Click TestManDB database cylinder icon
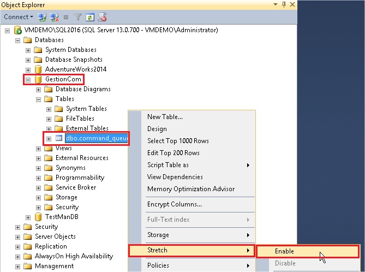The height and width of the screenshot is (272, 365). point(38,217)
